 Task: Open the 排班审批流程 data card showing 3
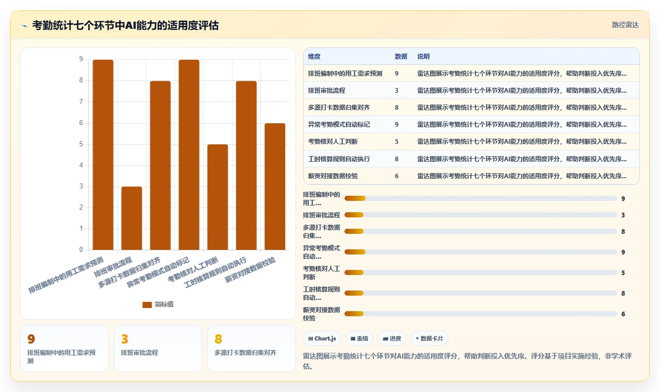click(x=158, y=348)
